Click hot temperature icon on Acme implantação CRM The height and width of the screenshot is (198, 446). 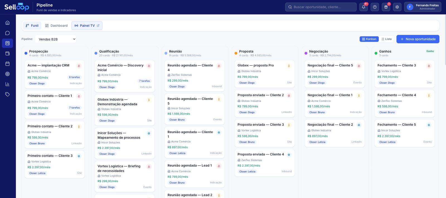[79, 66]
